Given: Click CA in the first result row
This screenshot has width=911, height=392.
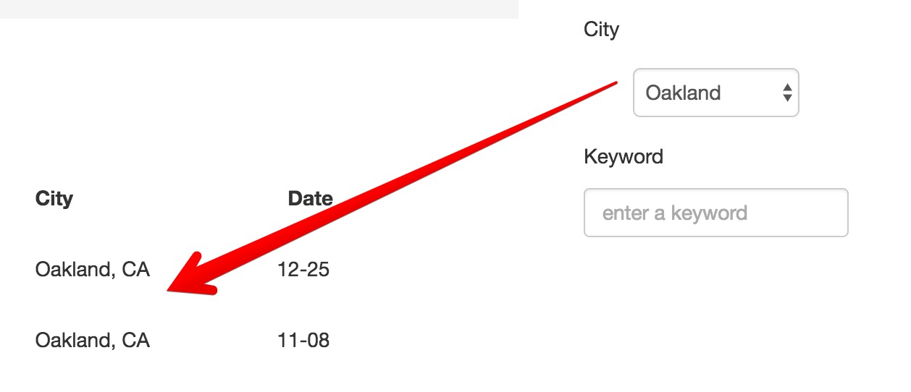Looking at the screenshot, I should tap(135, 270).
